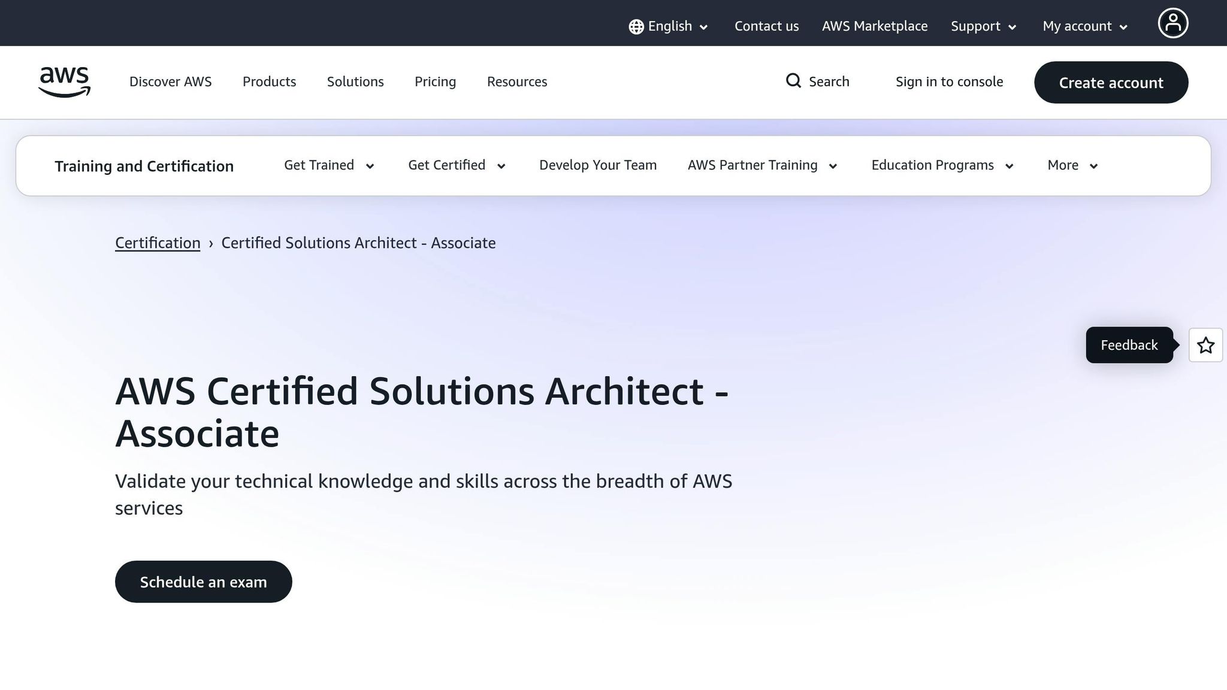The height and width of the screenshot is (690, 1227).
Task: Click the Certification breadcrumb link
Action: click(158, 243)
